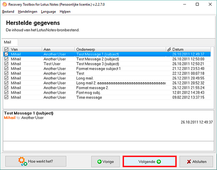
Task: Go back with the Vorige button
Action: [106, 162]
